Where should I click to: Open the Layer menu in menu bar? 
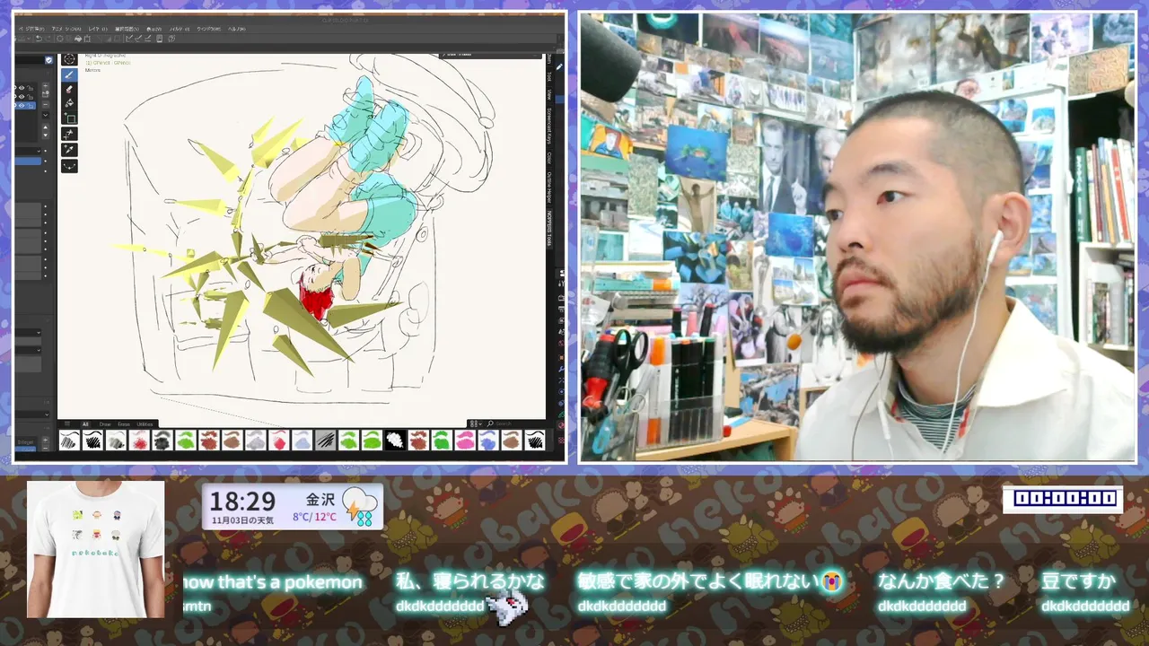[x=98, y=29]
